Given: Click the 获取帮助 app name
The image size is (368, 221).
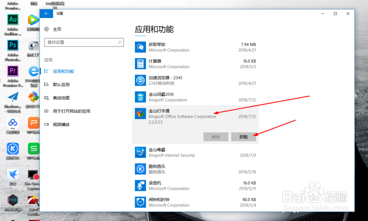Looking at the screenshot, I should [x=157, y=45].
